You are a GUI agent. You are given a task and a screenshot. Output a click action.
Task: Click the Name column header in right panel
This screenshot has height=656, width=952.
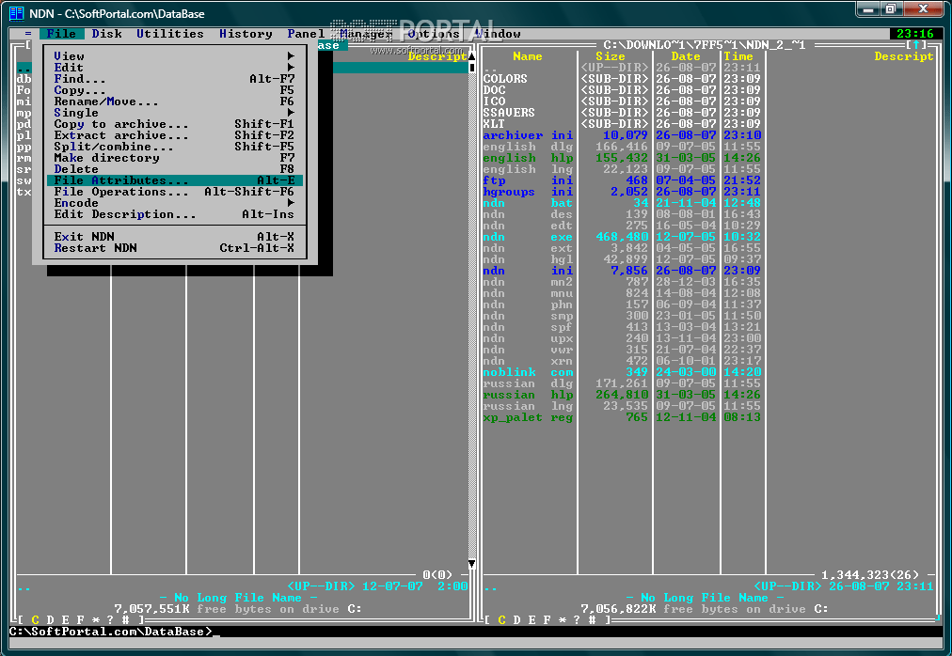[x=528, y=56]
